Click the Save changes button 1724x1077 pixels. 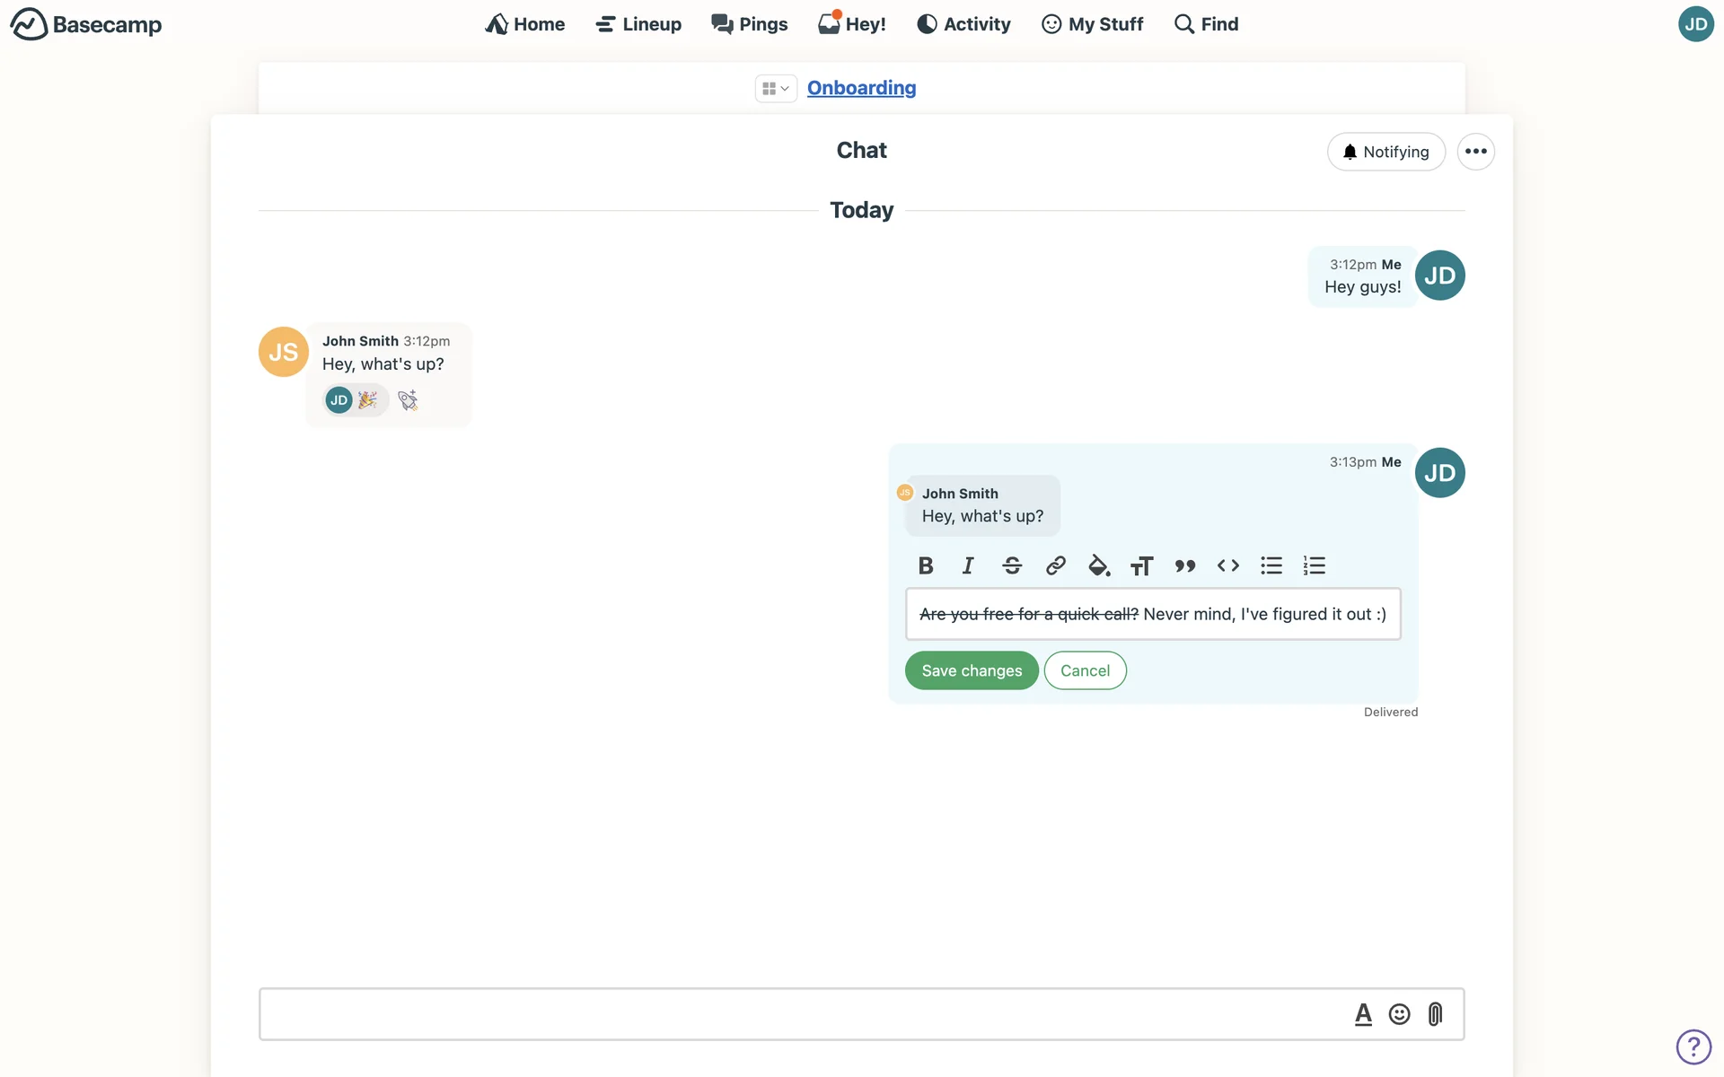[972, 670]
